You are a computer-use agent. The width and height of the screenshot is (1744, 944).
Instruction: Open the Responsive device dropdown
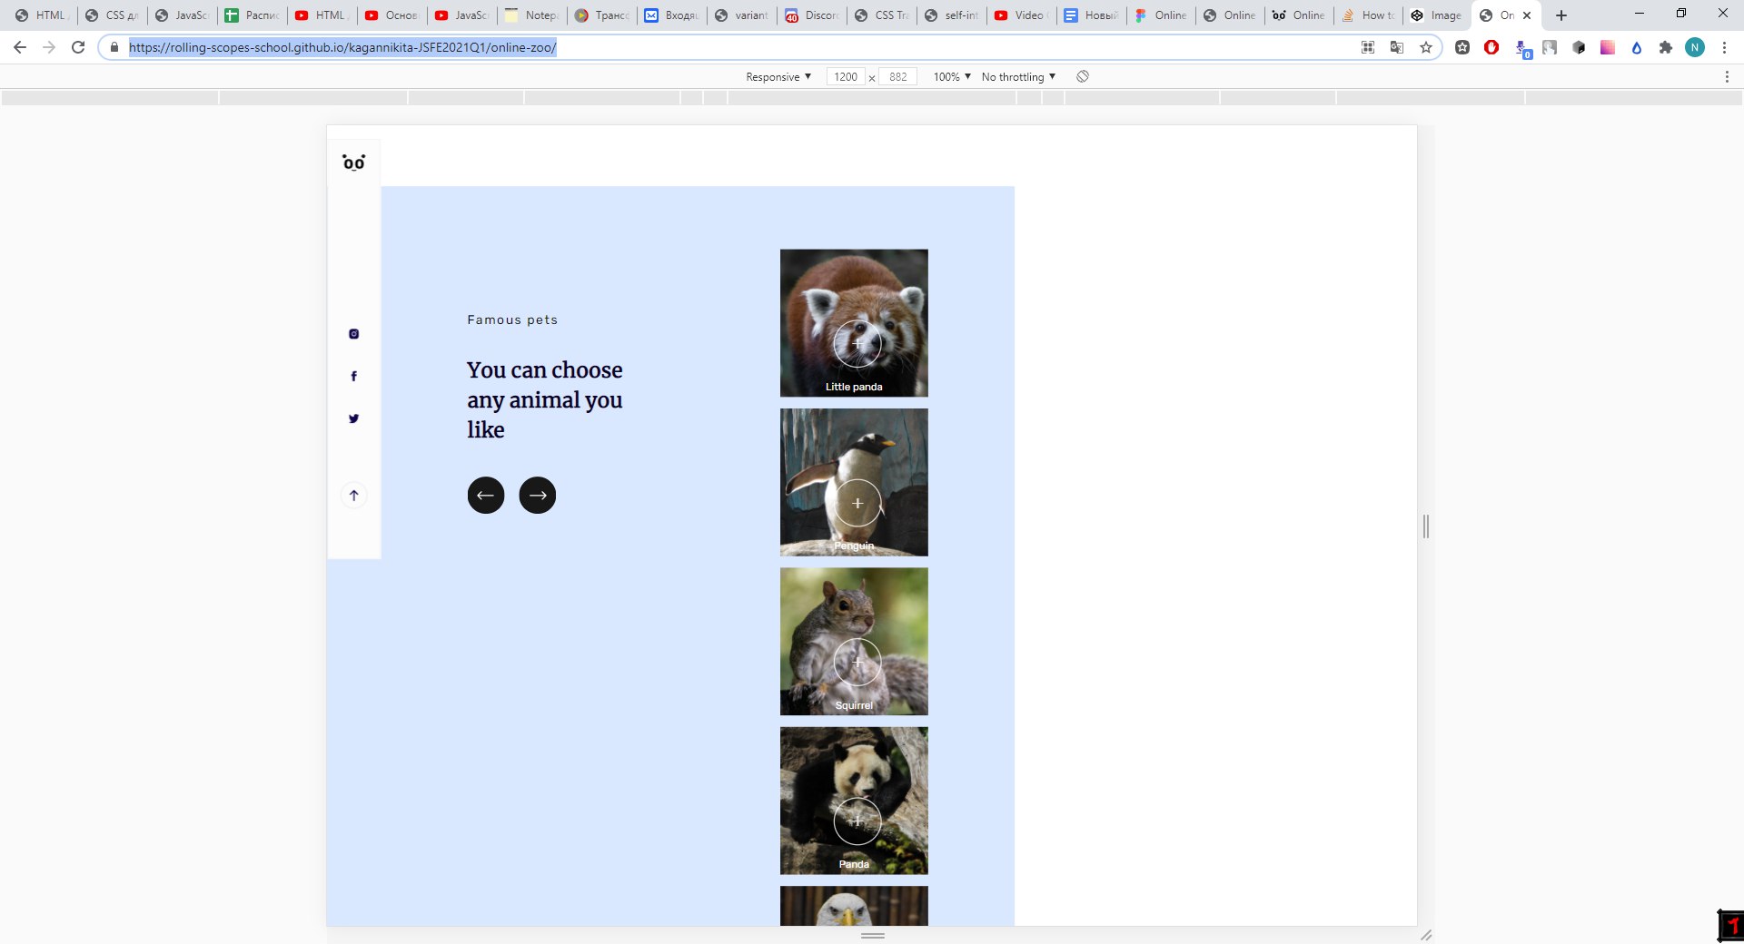pos(778,77)
